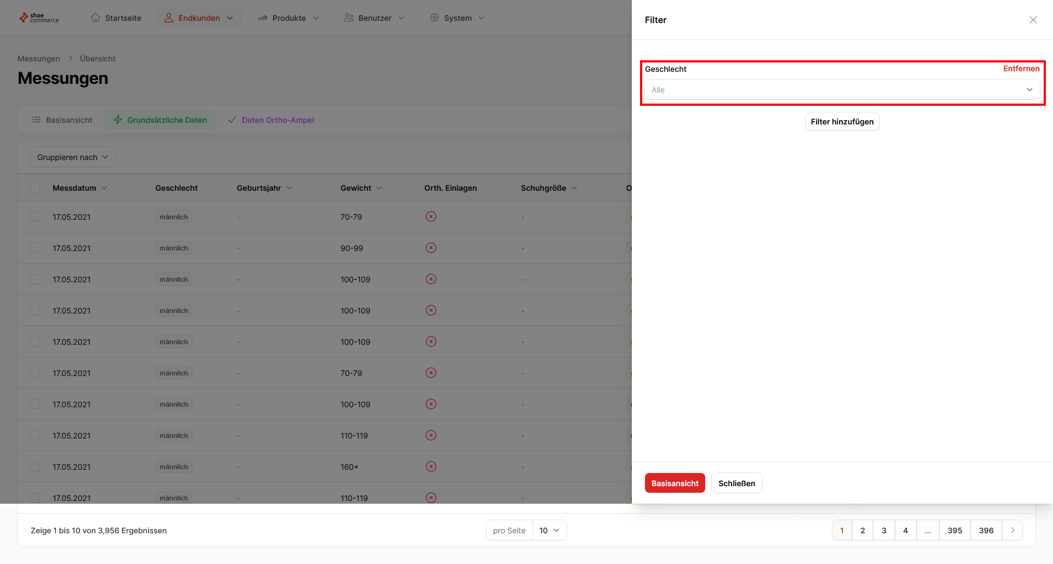
Task: Click the System gear icon
Action: pos(434,18)
